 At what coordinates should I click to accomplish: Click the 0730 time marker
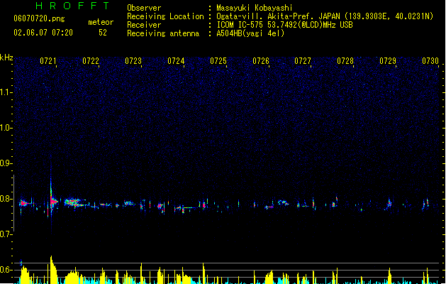430,61
